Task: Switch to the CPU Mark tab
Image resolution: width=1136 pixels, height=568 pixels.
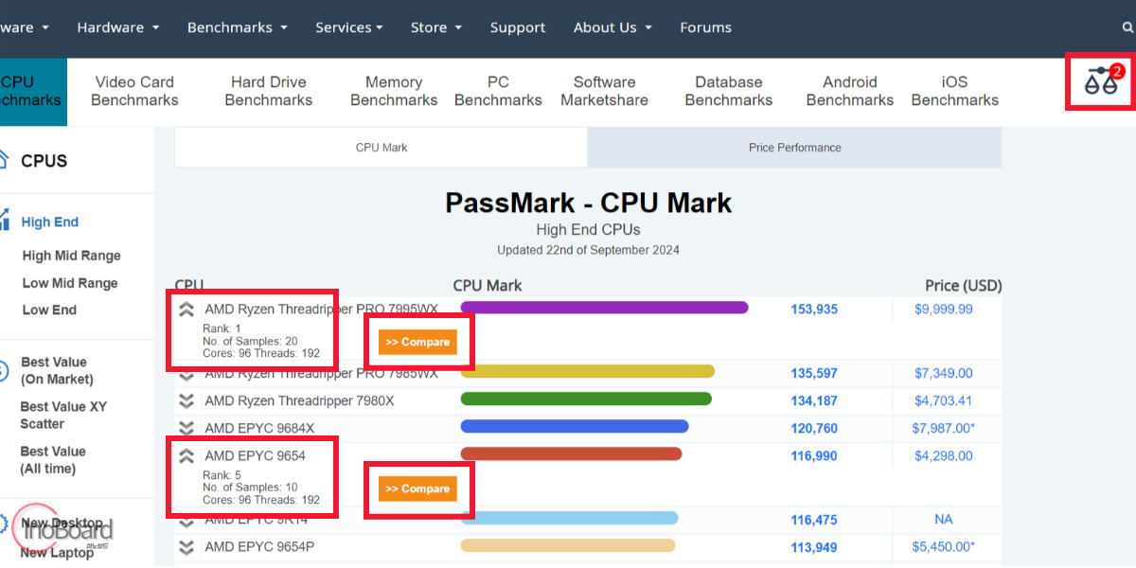Action: tap(382, 148)
